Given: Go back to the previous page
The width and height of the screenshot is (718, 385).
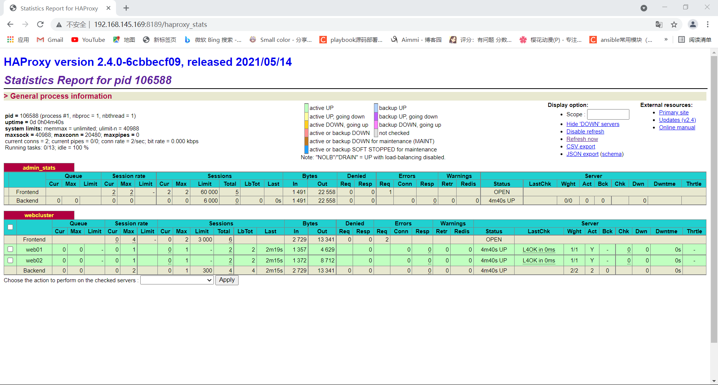Looking at the screenshot, I should pos(10,24).
